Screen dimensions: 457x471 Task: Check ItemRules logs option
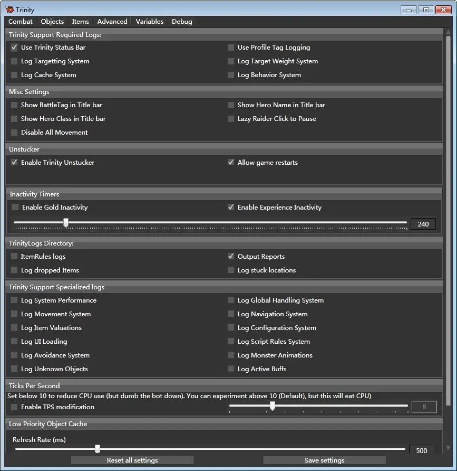tap(14, 256)
